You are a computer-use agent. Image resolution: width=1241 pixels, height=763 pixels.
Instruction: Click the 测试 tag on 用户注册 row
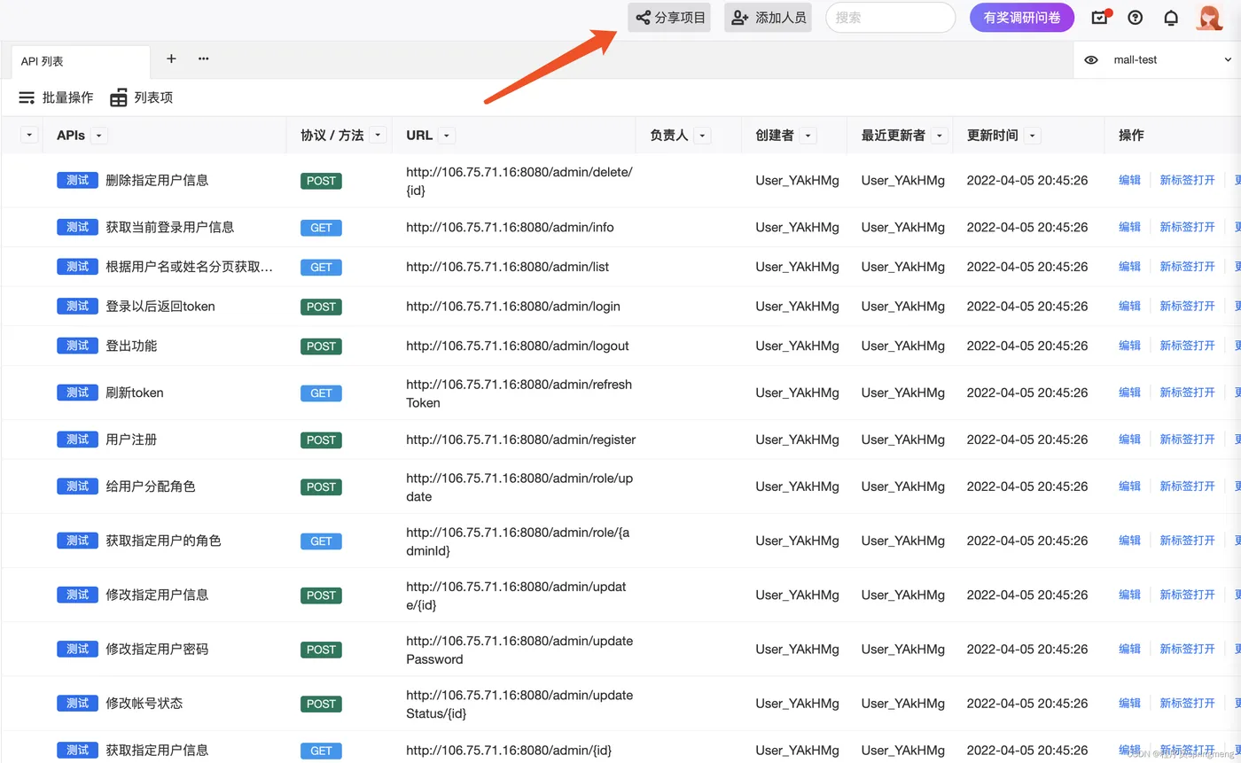(x=78, y=440)
